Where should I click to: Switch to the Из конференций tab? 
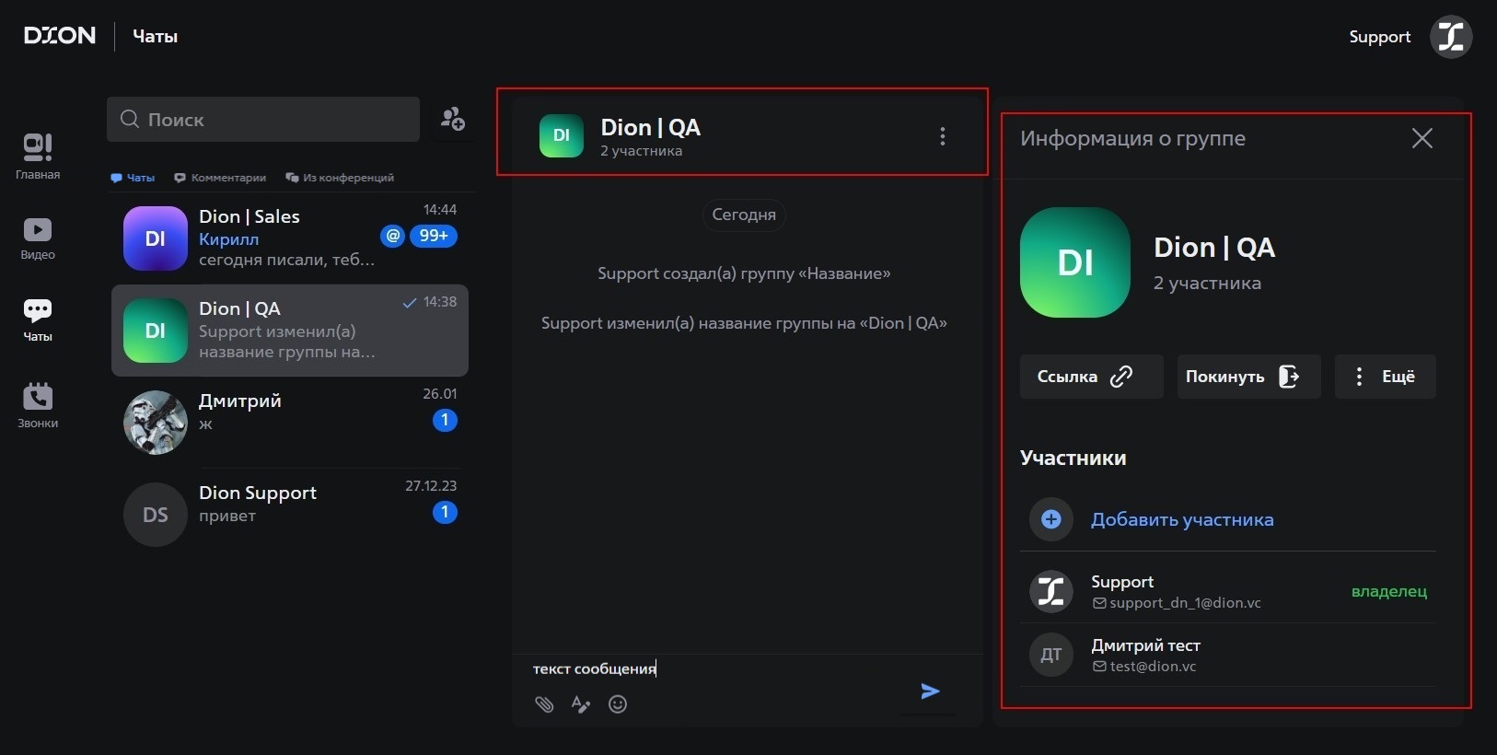point(340,178)
